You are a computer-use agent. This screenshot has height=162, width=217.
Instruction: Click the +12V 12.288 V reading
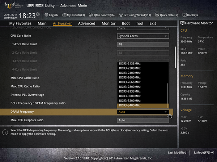point(186,121)
